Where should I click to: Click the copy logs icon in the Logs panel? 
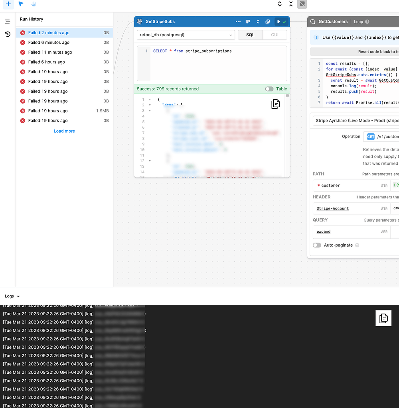click(383, 318)
